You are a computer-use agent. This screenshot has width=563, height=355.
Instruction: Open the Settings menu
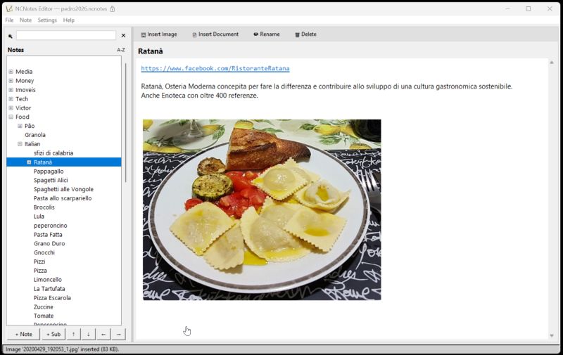point(47,20)
